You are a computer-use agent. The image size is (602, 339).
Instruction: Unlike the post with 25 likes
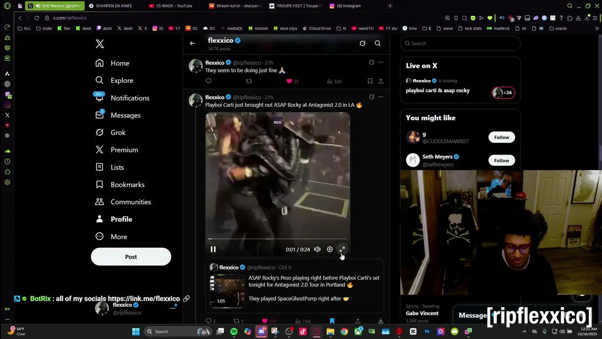click(x=293, y=81)
